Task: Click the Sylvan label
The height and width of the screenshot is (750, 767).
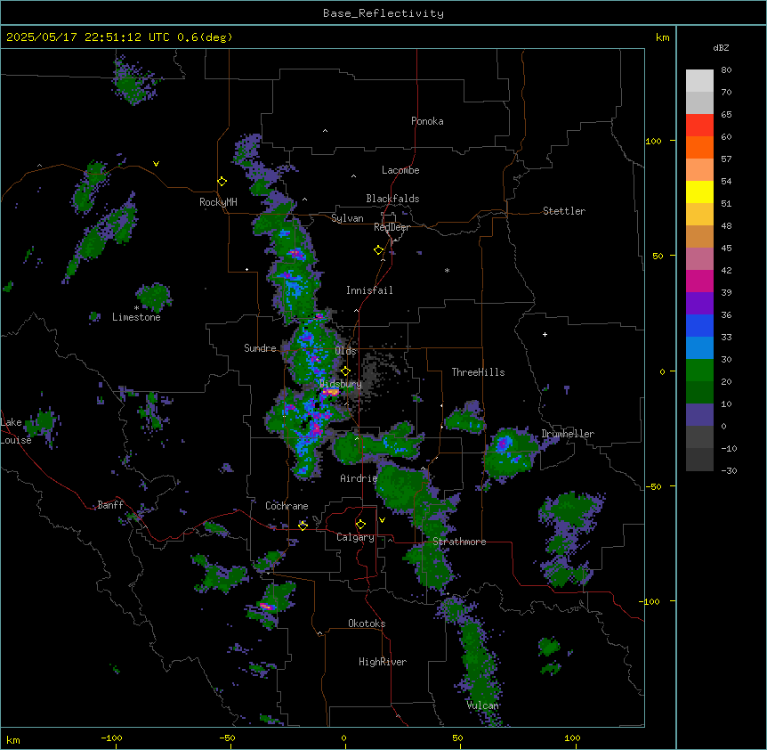Action: click(x=347, y=218)
